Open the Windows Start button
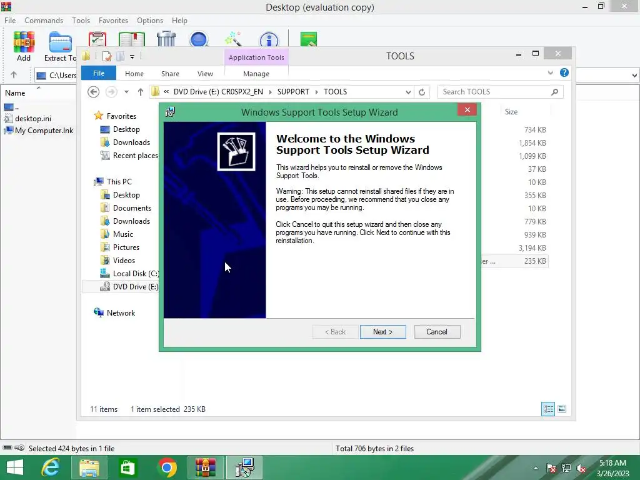 (15, 467)
